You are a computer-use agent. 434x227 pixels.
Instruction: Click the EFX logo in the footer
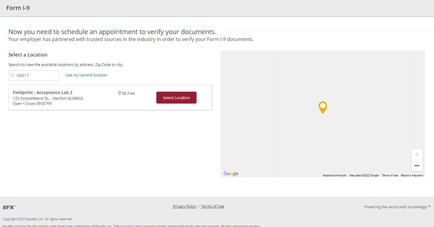9,207
